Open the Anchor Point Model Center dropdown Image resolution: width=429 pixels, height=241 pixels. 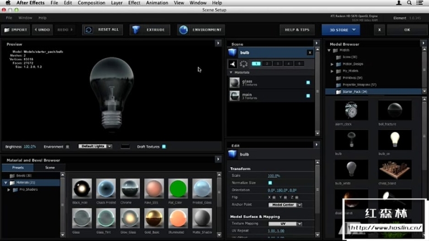coord(285,205)
